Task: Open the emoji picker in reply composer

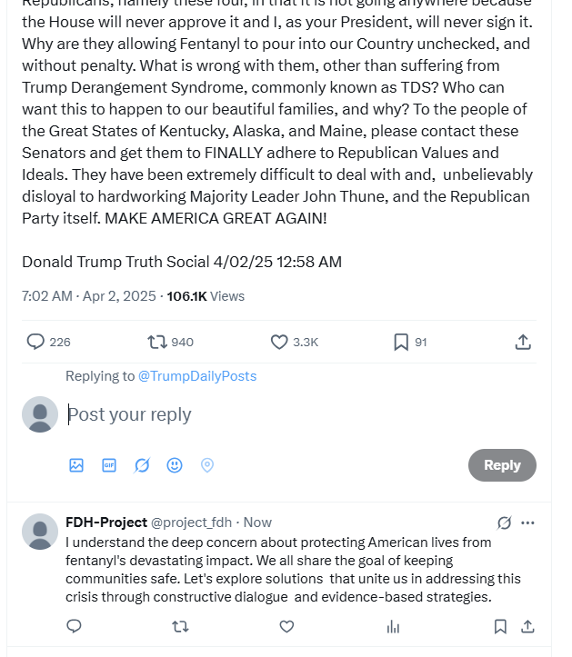Action: click(175, 465)
